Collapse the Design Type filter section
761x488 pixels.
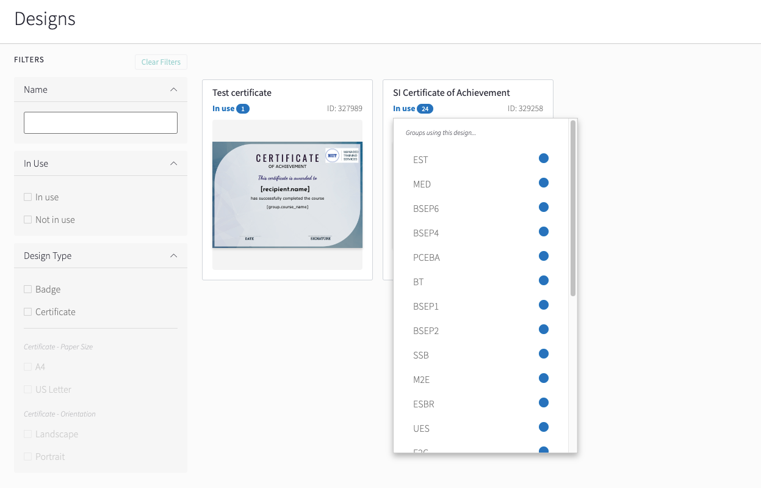(174, 256)
